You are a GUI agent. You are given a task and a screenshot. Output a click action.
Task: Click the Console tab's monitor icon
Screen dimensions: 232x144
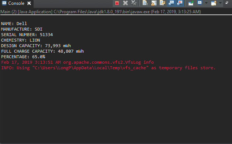point(4,3)
